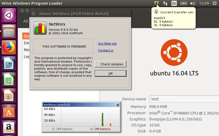Click the Ubuntu logo in Details window

(x=174, y=52)
